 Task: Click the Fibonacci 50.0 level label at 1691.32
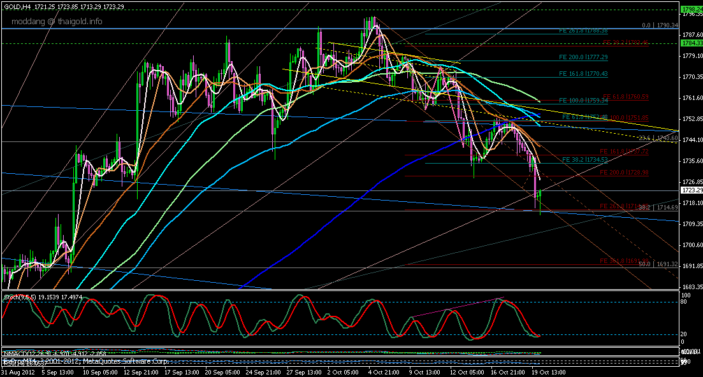pyautogui.click(x=656, y=263)
